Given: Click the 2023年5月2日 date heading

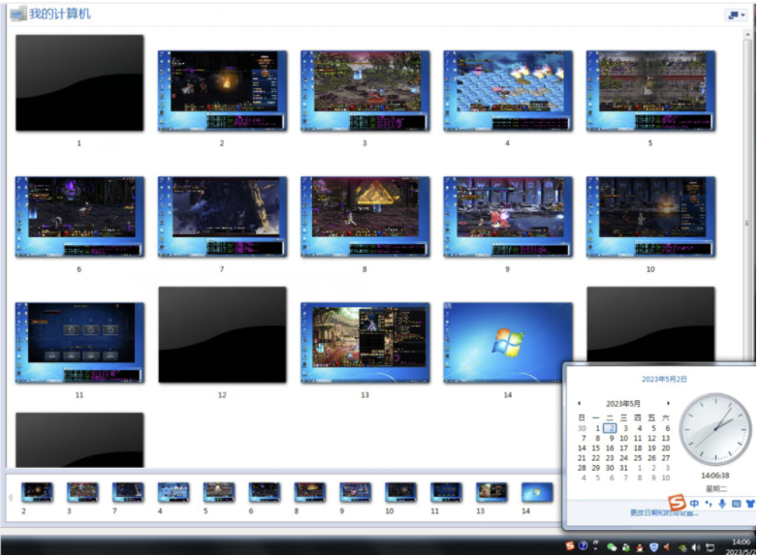Looking at the screenshot, I should pyautogui.click(x=664, y=379).
